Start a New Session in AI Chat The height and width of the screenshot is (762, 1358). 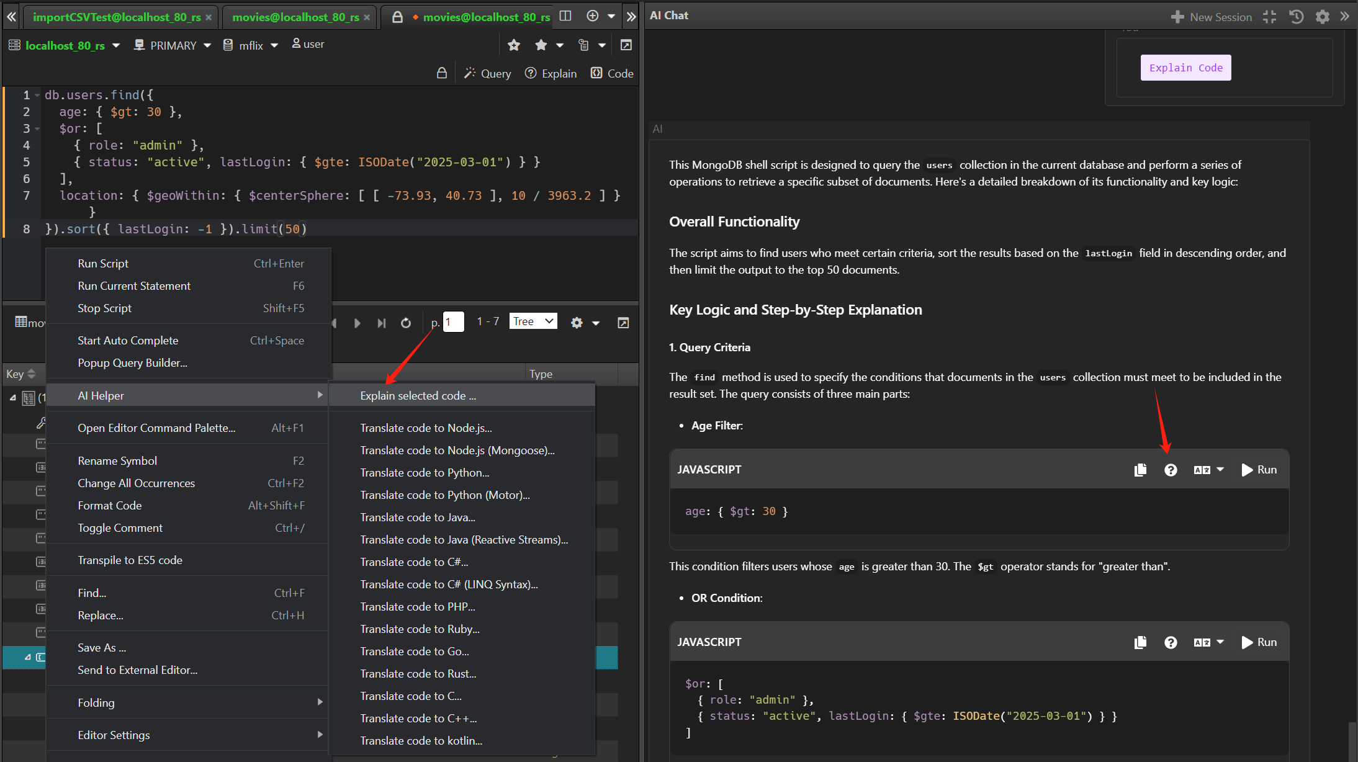(1212, 17)
